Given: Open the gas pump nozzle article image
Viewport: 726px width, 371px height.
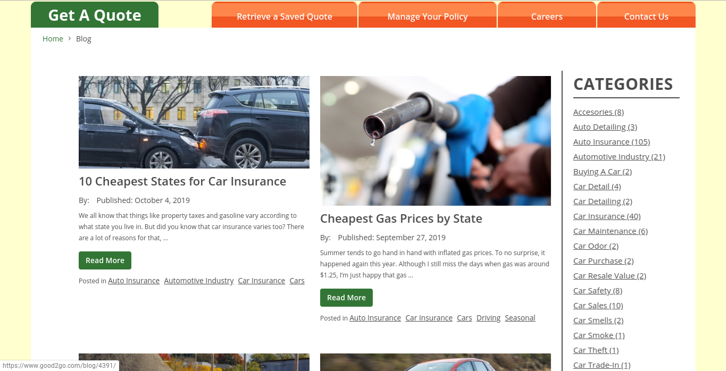Looking at the screenshot, I should pyautogui.click(x=436, y=141).
